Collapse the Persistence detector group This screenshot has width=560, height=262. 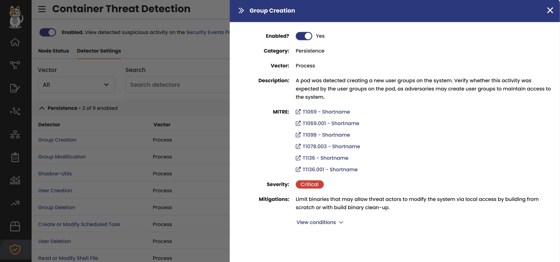tap(42, 108)
